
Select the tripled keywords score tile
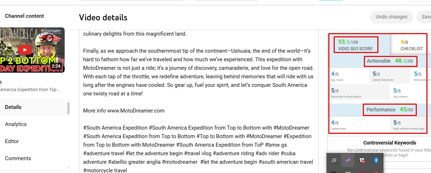(x=390, y=75)
